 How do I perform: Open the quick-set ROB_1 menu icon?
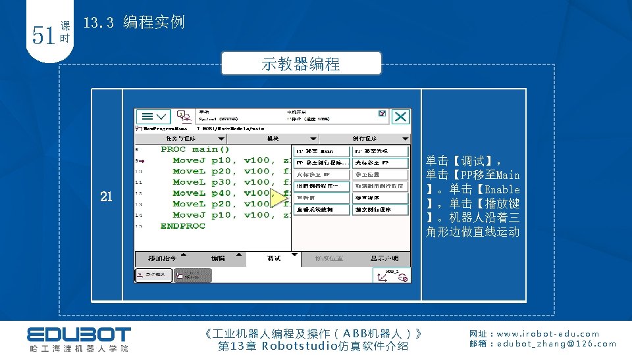(392, 275)
